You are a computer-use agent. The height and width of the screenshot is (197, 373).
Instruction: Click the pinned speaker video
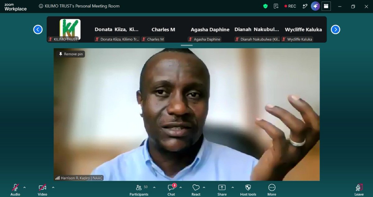point(186,114)
